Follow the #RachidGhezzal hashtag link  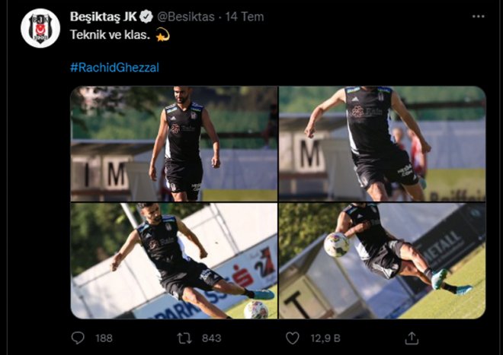(x=114, y=67)
